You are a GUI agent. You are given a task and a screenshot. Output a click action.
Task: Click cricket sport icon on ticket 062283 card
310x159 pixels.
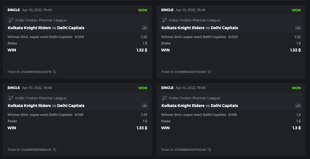click(x=164, y=20)
